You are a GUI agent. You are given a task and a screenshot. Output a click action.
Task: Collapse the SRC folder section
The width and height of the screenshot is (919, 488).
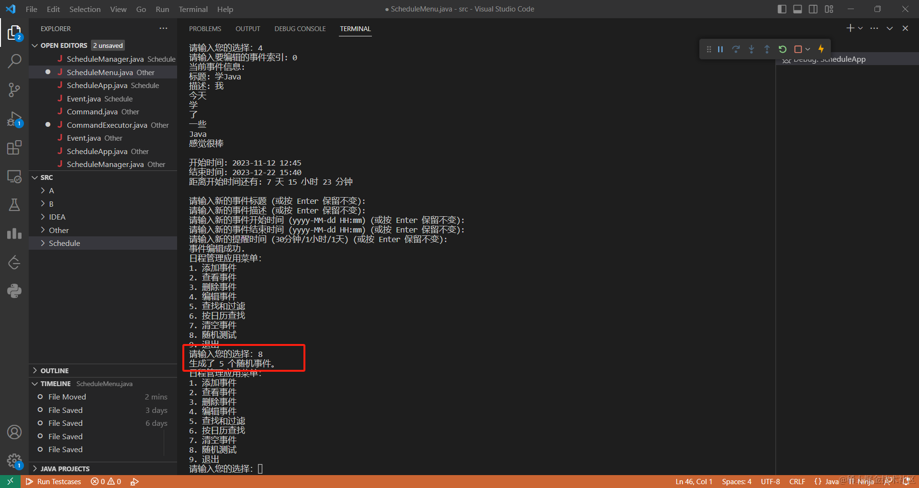35,177
